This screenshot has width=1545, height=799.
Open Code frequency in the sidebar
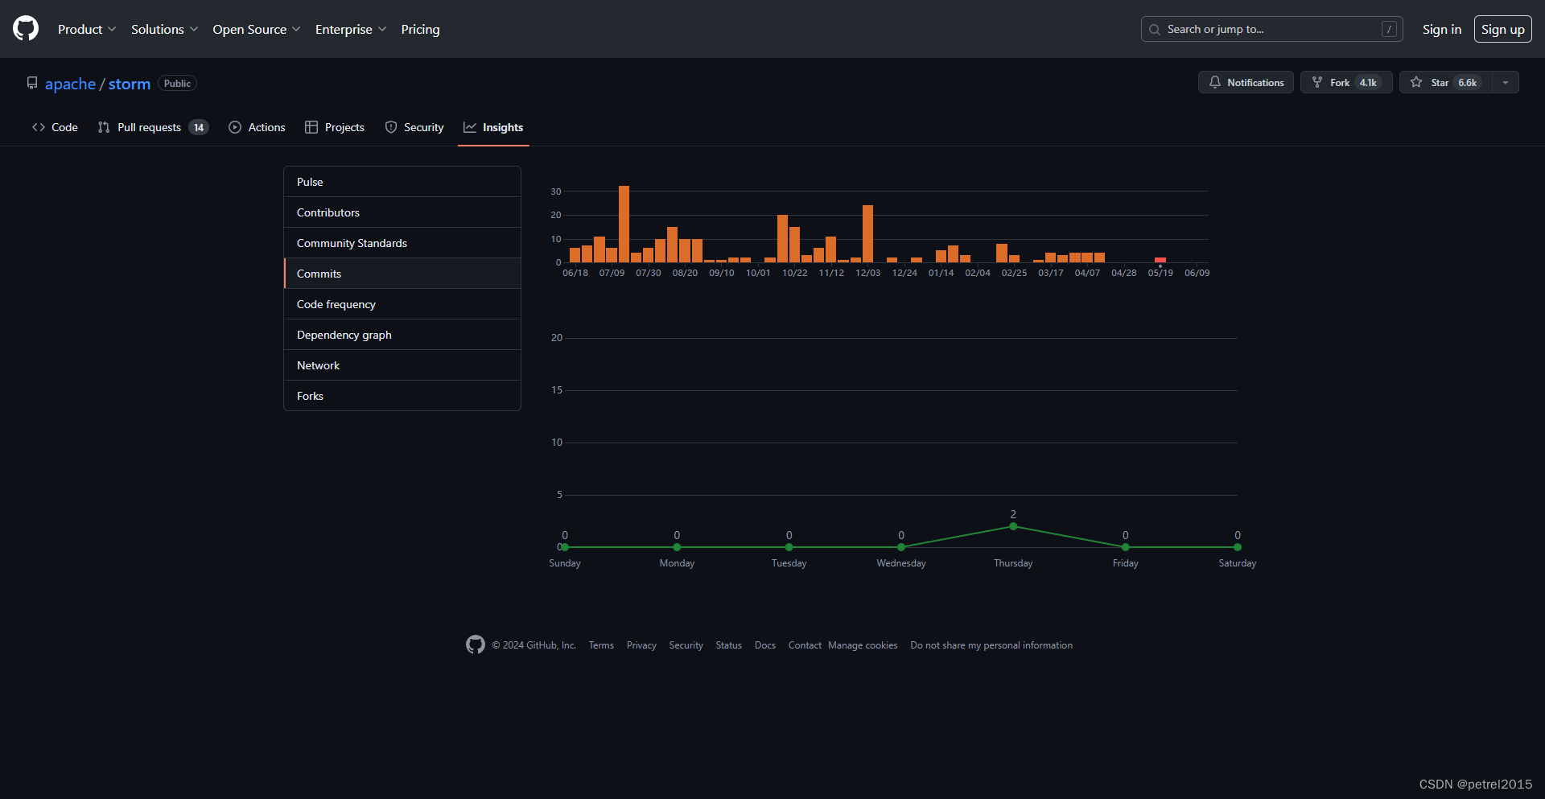coord(402,304)
